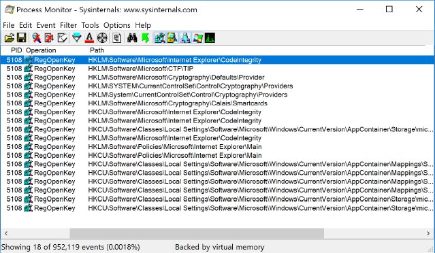
Task: Open the Filter menu
Action: [x=69, y=25]
